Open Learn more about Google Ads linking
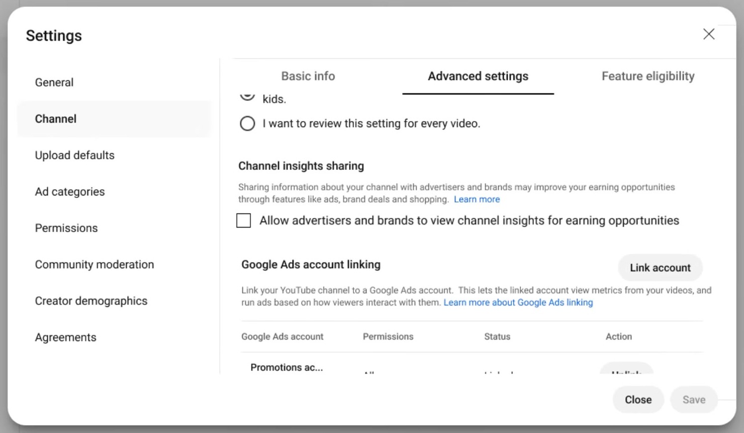 [518, 302]
